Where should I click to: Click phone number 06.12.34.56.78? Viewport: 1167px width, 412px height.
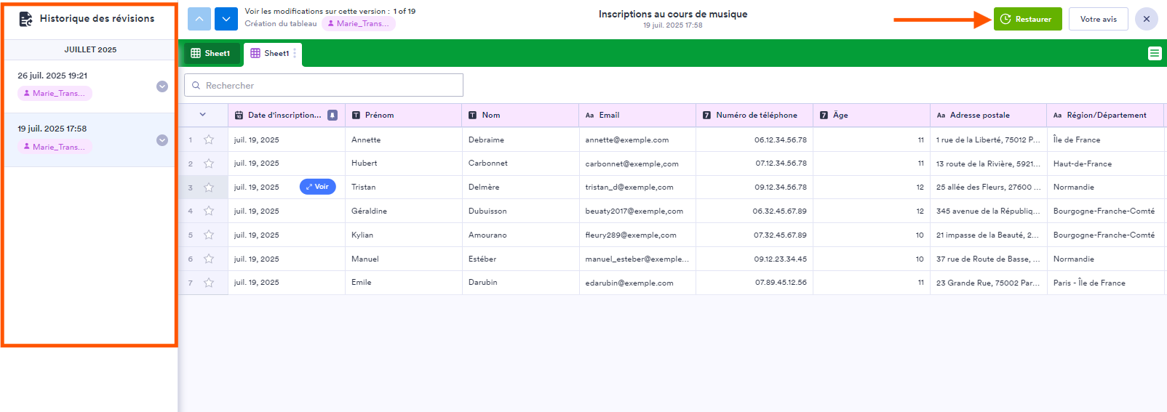point(754,140)
